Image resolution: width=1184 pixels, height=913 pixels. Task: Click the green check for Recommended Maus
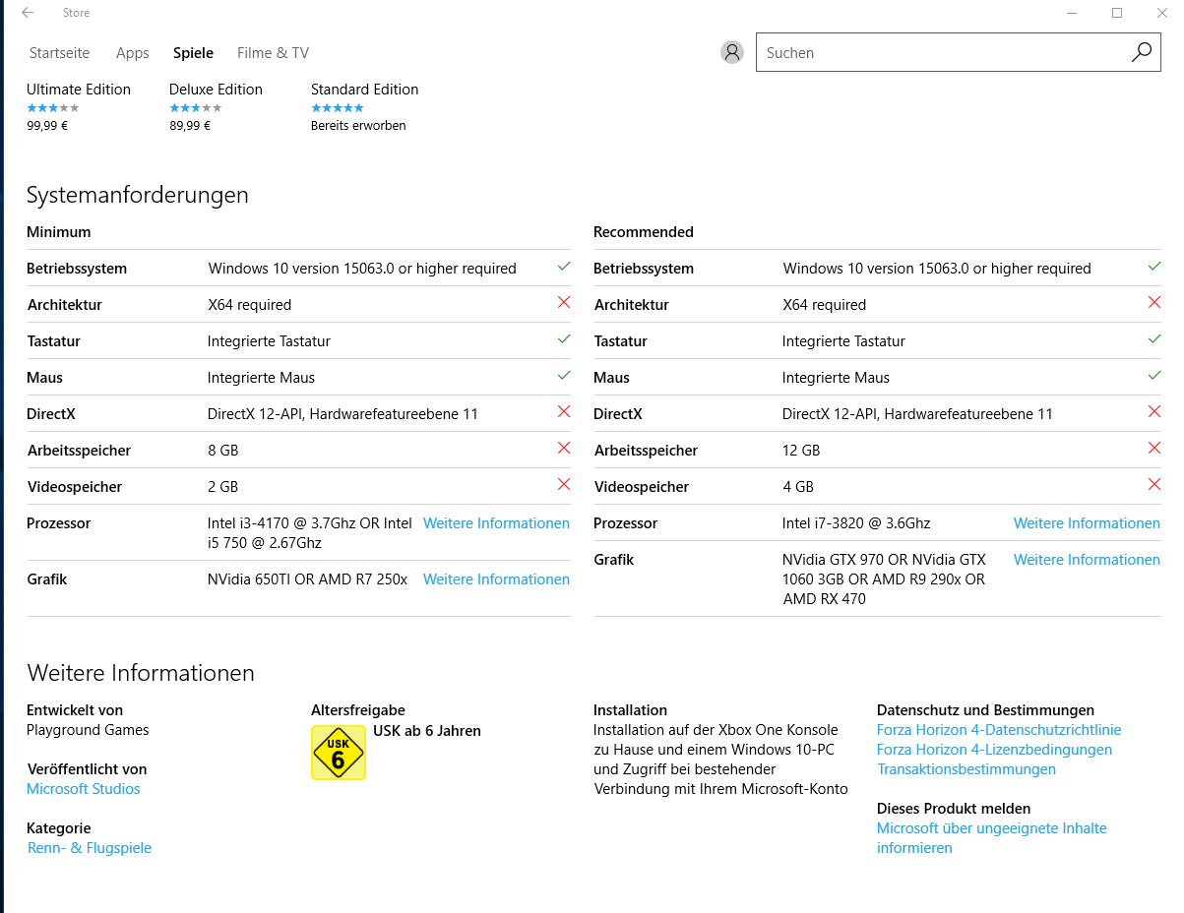click(x=1154, y=376)
